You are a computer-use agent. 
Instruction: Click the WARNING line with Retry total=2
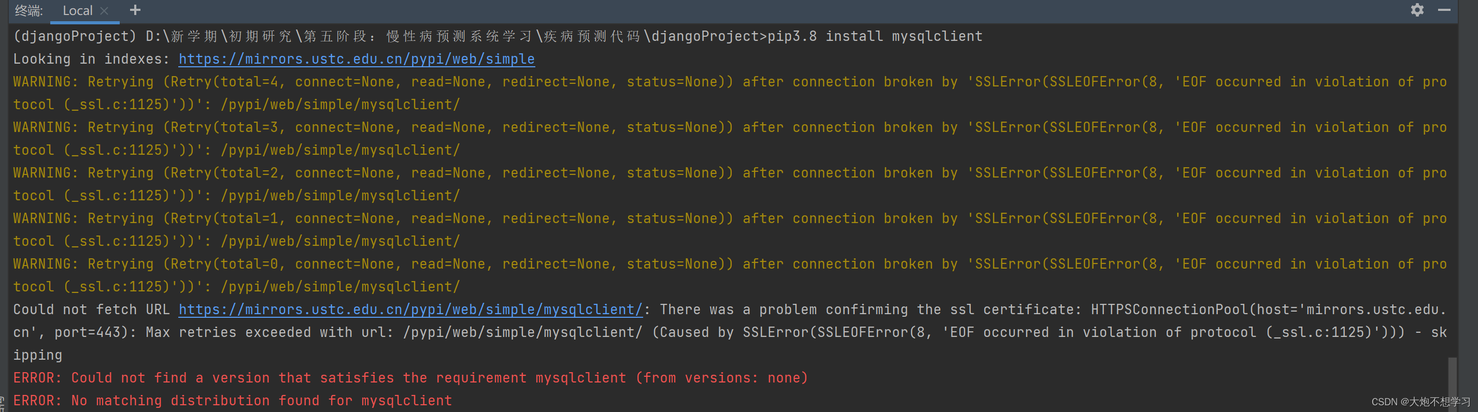tap(730, 184)
